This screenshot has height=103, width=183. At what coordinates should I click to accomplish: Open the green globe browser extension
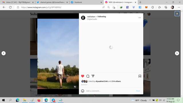click(x=121, y=7)
